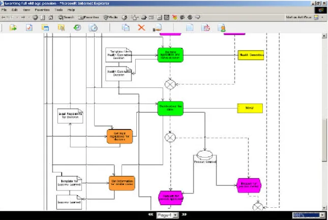Image resolution: width=328 pixels, height=220 pixels.
Task: Click the vertical scrollbar down arrow
Action: (324, 208)
